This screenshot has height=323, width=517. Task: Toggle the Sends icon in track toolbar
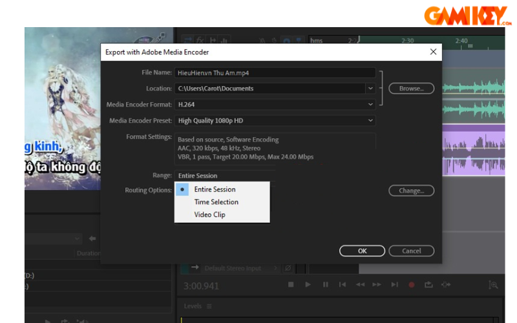[213, 40]
